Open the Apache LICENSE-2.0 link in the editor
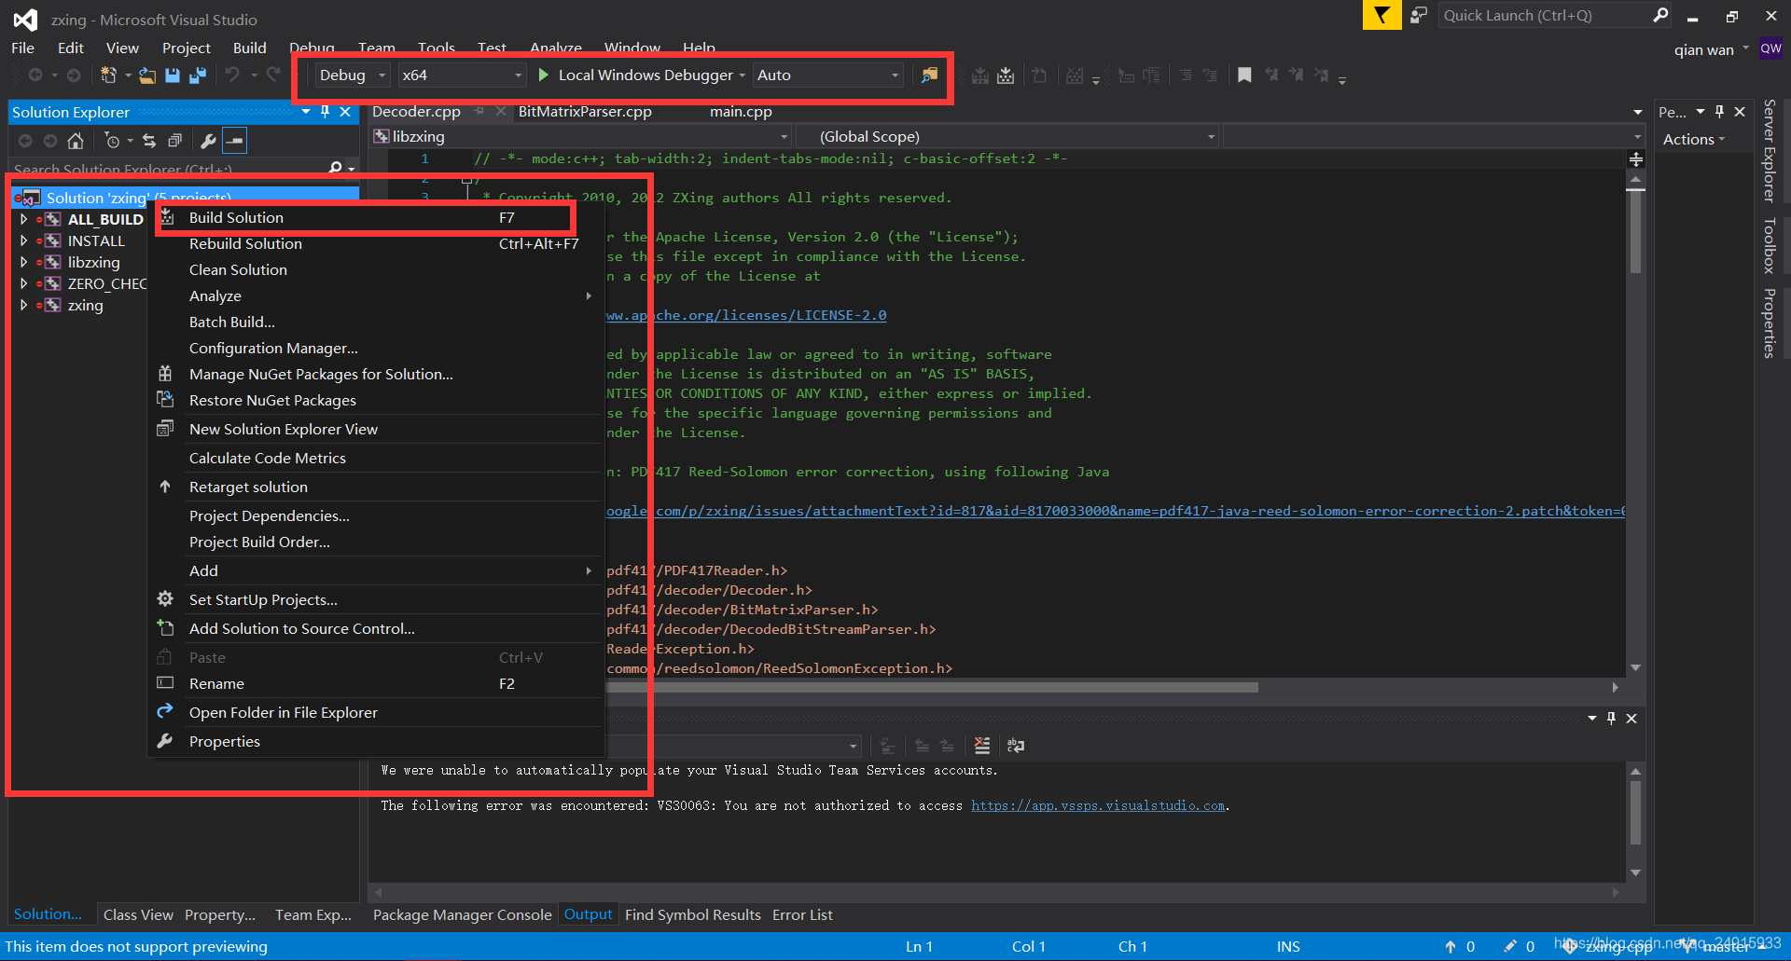 (x=746, y=316)
